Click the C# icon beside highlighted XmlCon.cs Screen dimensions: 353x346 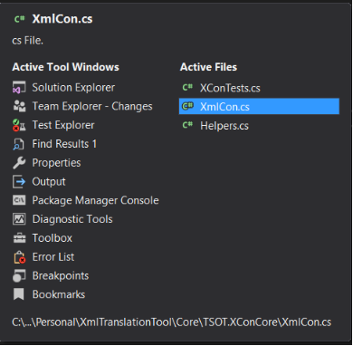(187, 106)
